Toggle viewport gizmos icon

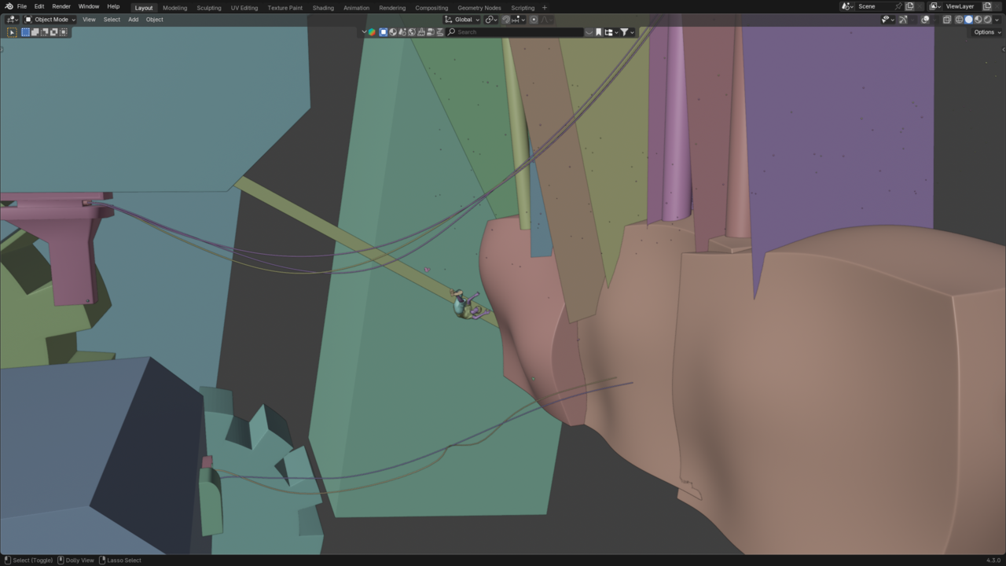(x=903, y=20)
